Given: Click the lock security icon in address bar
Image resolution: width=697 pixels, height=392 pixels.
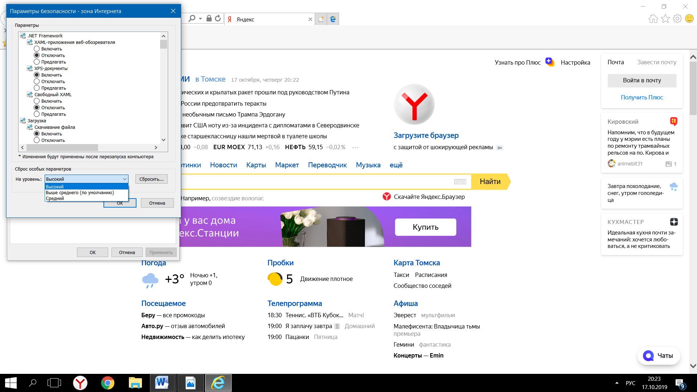Looking at the screenshot, I should pos(209,19).
